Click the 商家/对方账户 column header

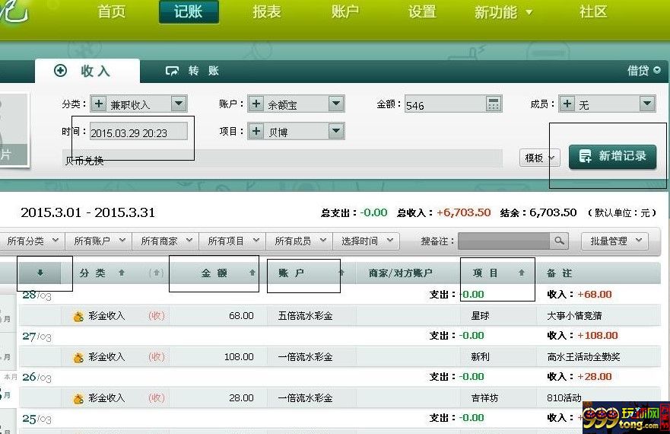tap(400, 273)
